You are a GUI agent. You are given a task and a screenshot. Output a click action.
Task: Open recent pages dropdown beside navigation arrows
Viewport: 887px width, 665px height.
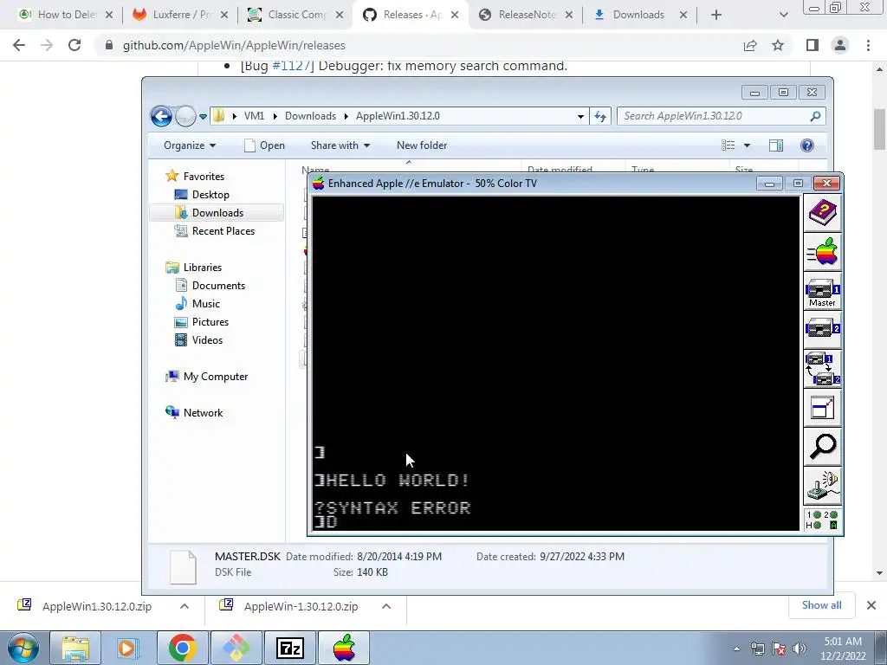click(203, 117)
